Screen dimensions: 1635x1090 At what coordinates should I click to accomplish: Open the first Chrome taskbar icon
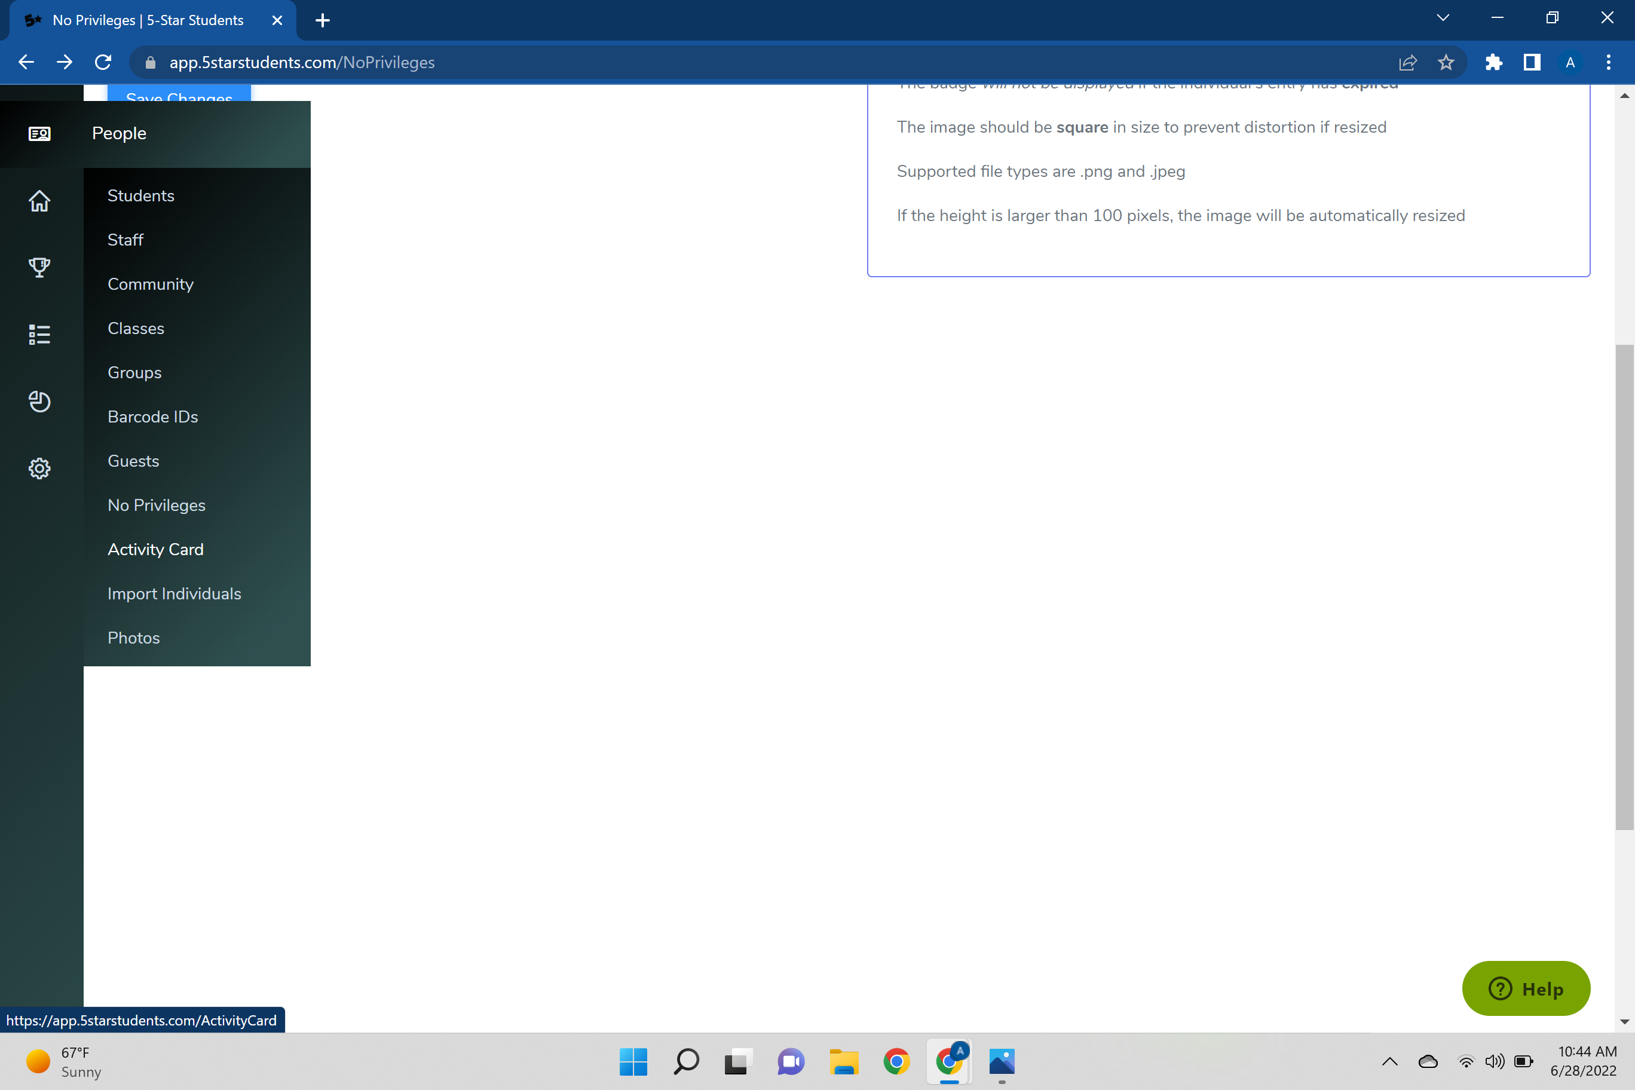coord(897,1061)
